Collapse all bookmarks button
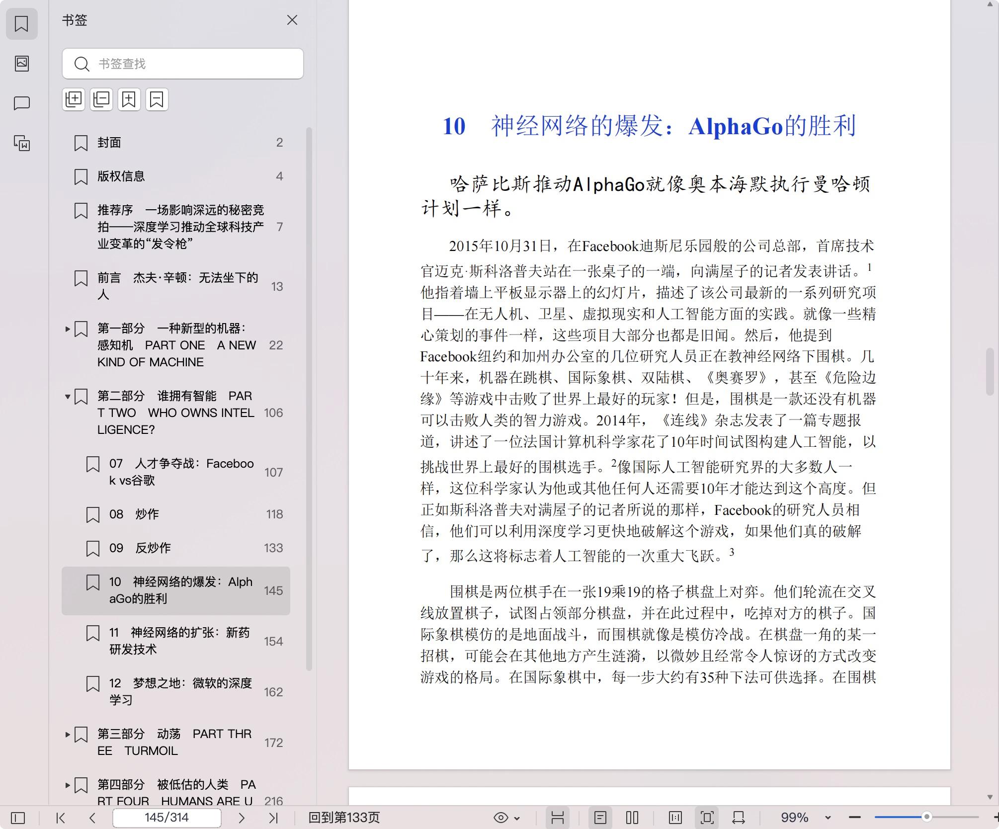 click(x=101, y=99)
